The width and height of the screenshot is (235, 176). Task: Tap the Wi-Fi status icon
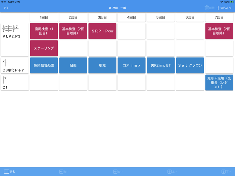222,2
